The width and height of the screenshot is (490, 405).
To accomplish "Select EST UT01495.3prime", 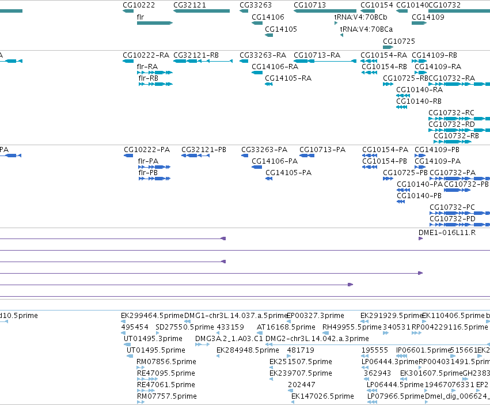I will (153, 339).
